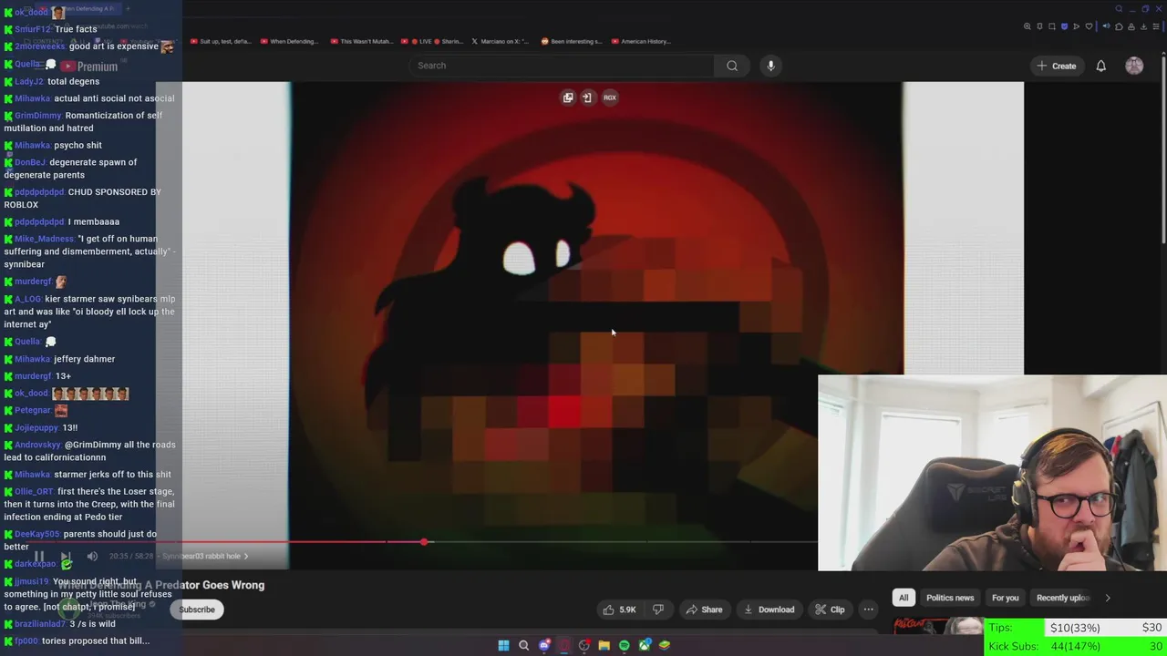Download the video
Viewport: 1167px width, 656px height.
pyautogui.click(x=769, y=610)
